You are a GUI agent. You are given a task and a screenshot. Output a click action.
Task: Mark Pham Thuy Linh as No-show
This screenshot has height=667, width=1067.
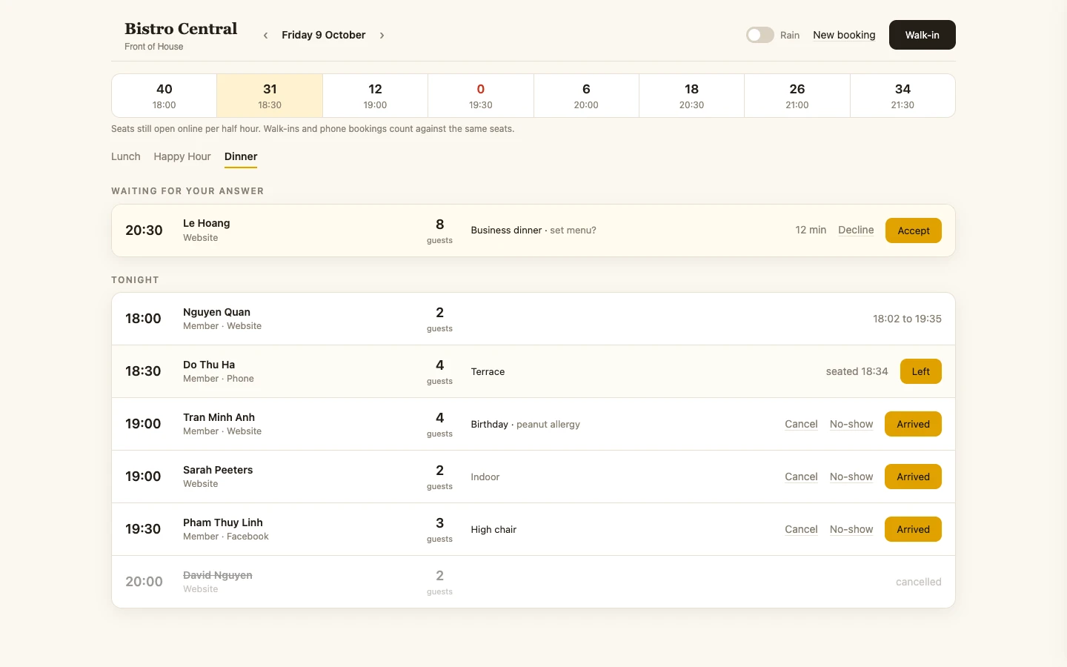[851, 529]
